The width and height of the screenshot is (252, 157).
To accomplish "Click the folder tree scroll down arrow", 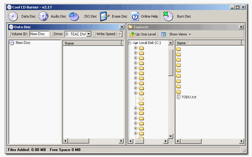I will pos(170,136).
